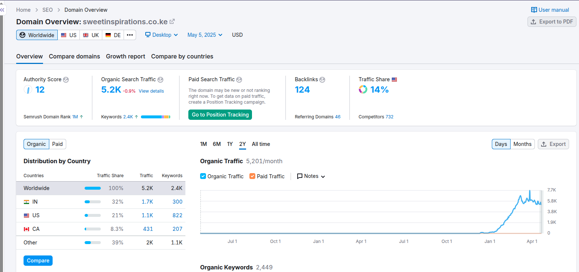Click CA traffic value 431
Screen dimensions: 579x272
coord(148,229)
